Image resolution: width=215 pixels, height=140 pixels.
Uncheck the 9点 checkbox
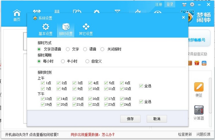click(x=74, y=89)
